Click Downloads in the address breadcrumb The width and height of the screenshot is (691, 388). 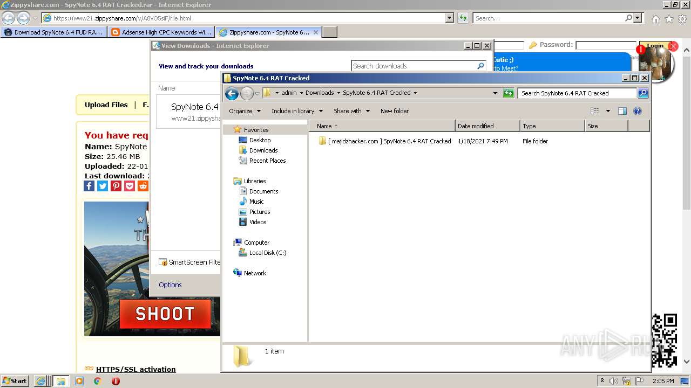(x=320, y=93)
